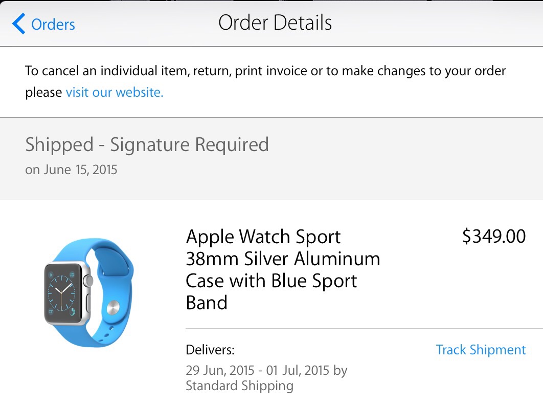Click the Standard Shipping text

(x=239, y=386)
